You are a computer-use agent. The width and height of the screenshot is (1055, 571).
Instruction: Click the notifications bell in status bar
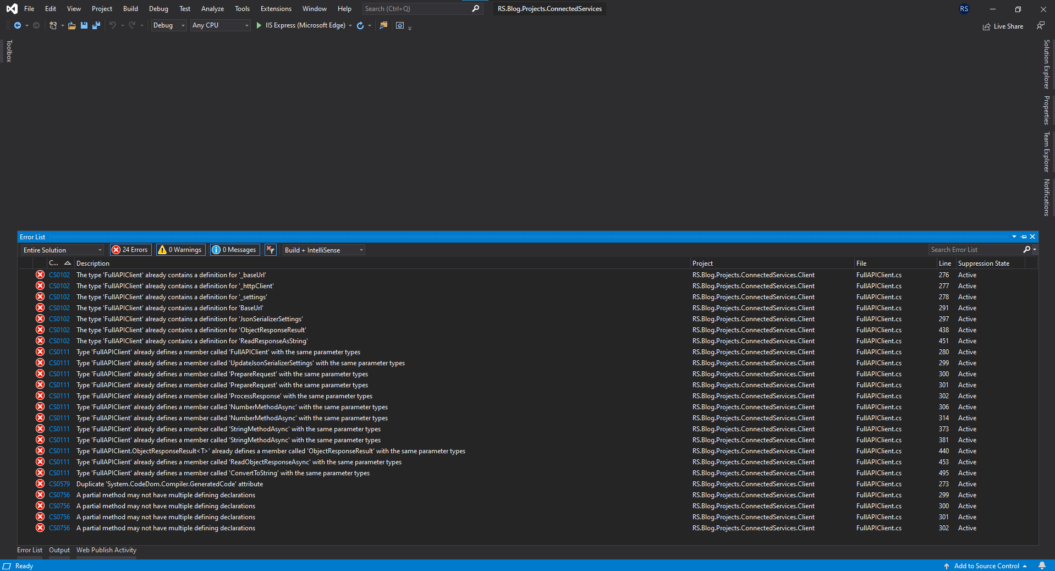pos(1042,565)
